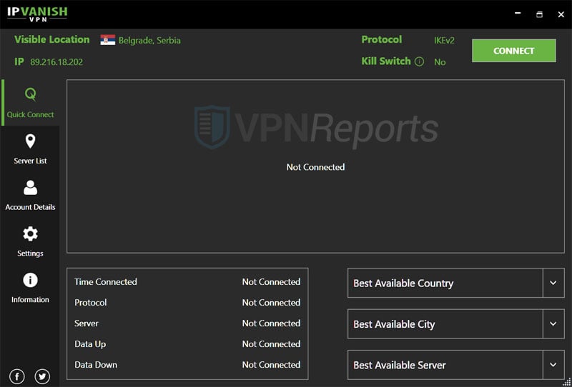
Task: Expand the Best Available Server arrow
Action: [553, 364]
